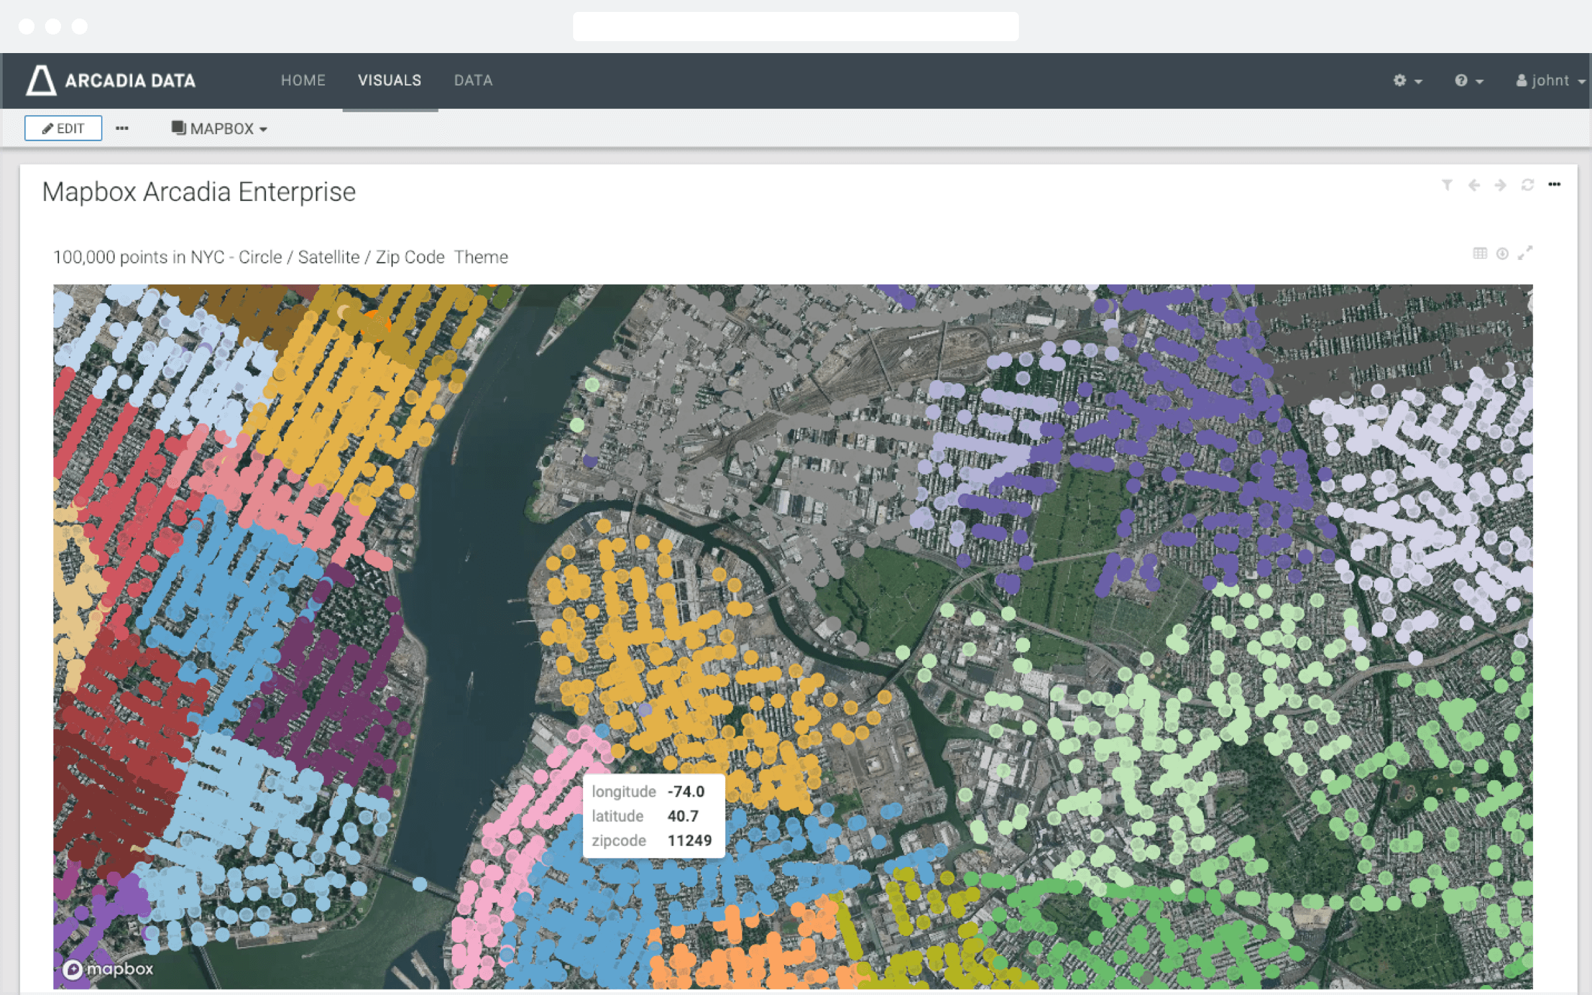Expand the MAPBOX dropdown
Image resolution: width=1592 pixels, height=995 pixels.
(x=219, y=128)
